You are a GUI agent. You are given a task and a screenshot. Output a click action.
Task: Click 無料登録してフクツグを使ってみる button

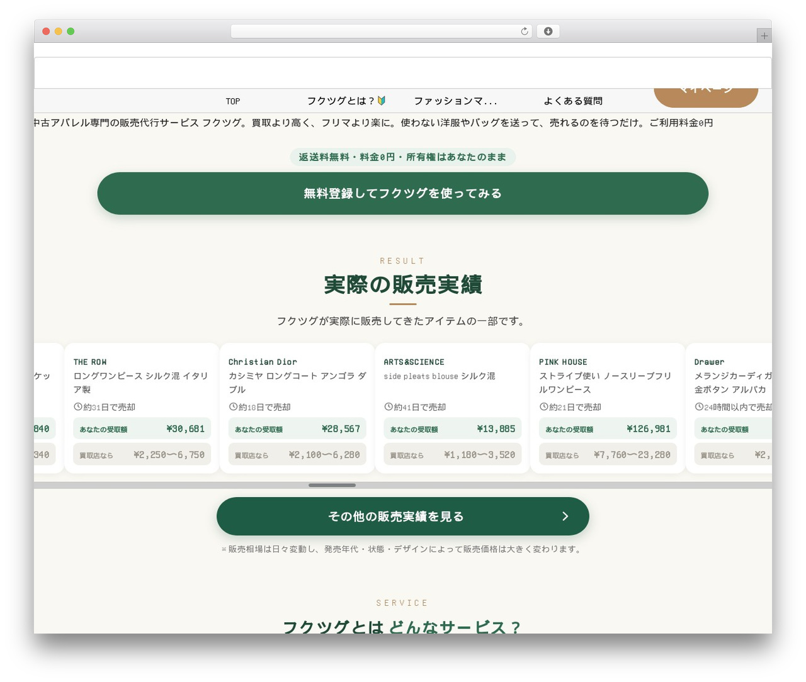click(403, 193)
